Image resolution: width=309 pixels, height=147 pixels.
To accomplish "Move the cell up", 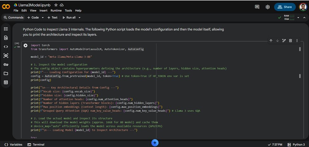I will coord(271,41).
